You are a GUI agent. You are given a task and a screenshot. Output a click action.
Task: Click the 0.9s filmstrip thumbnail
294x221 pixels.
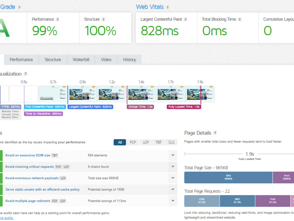[x=82, y=94]
